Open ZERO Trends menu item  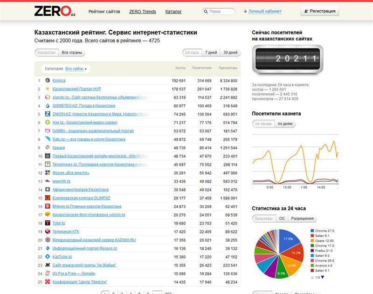click(x=143, y=11)
